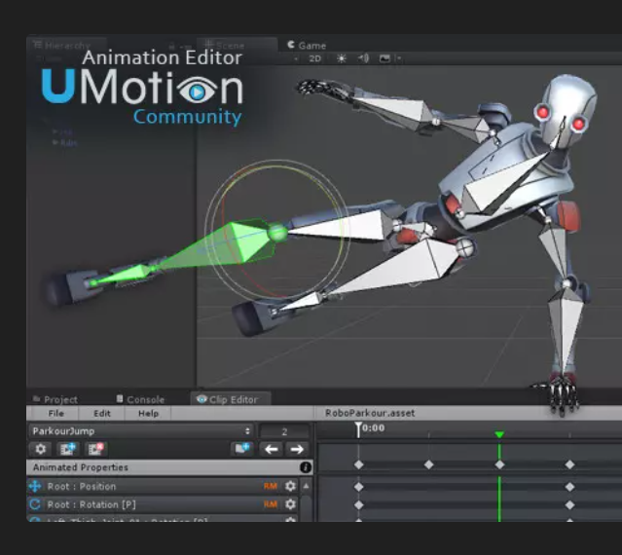This screenshot has width=622, height=555.
Task: Select last visible Root : Position keyframe
Action: 569,487
